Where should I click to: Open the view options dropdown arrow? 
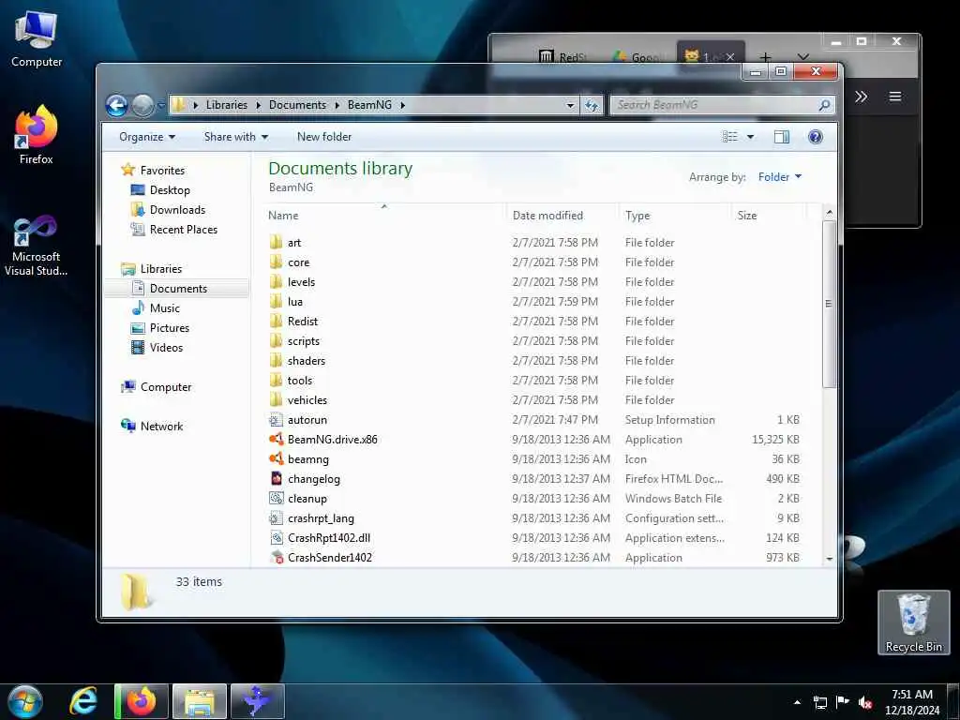(750, 137)
